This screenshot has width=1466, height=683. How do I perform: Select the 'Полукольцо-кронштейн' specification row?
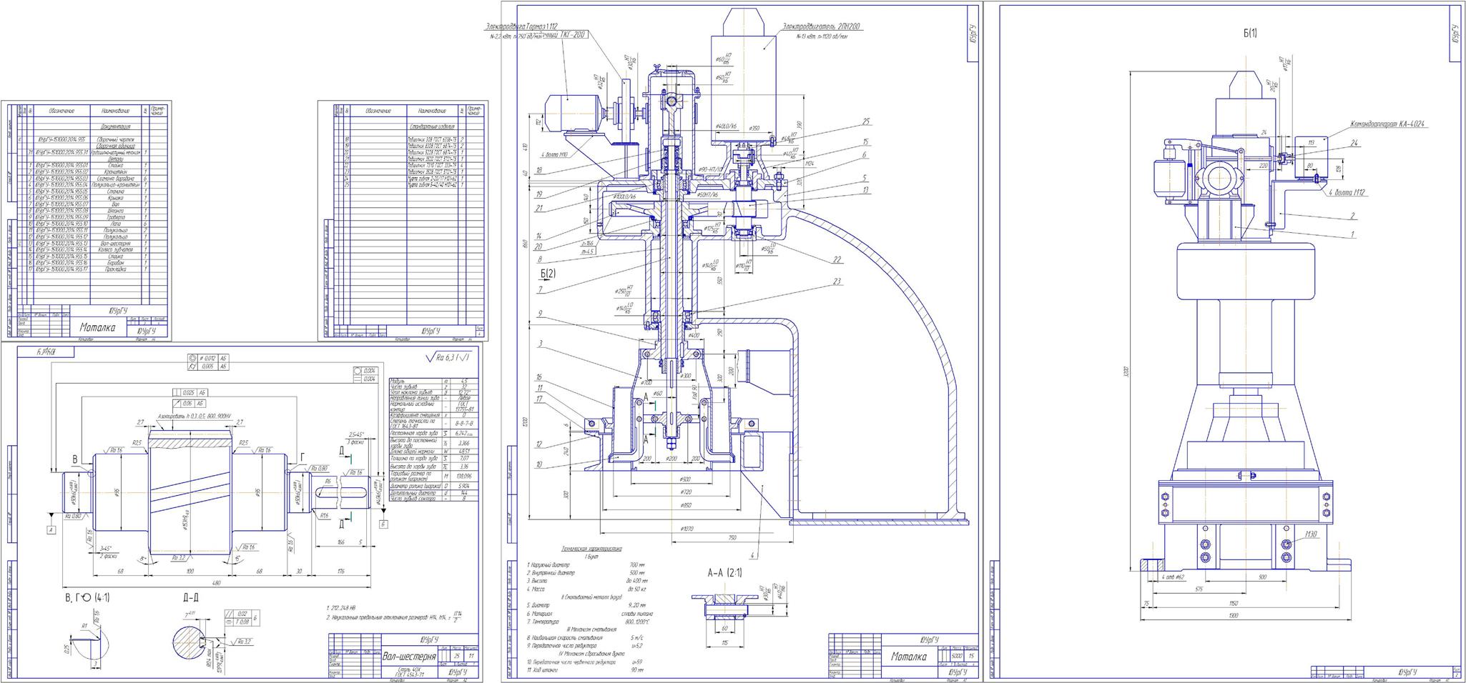click(93, 184)
